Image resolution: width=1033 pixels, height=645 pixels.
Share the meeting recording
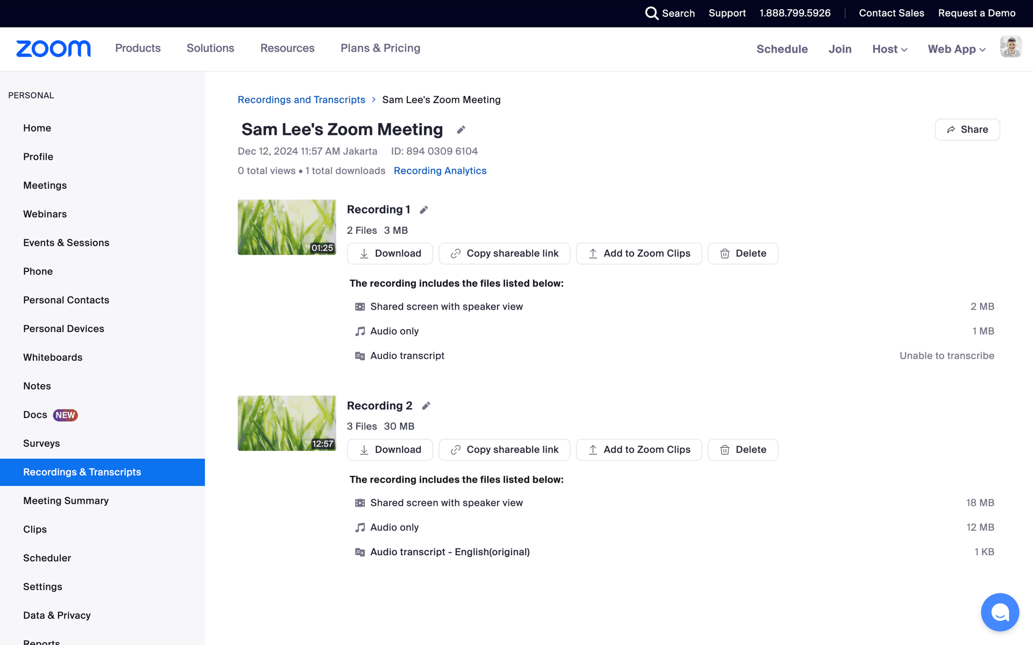point(967,130)
